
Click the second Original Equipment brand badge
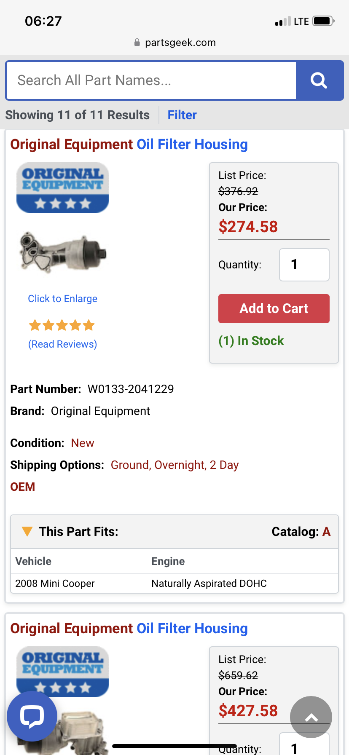tap(63, 670)
